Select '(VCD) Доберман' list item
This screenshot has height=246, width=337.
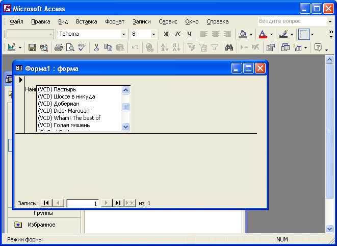pyautogui.click(x=79, y=104)
